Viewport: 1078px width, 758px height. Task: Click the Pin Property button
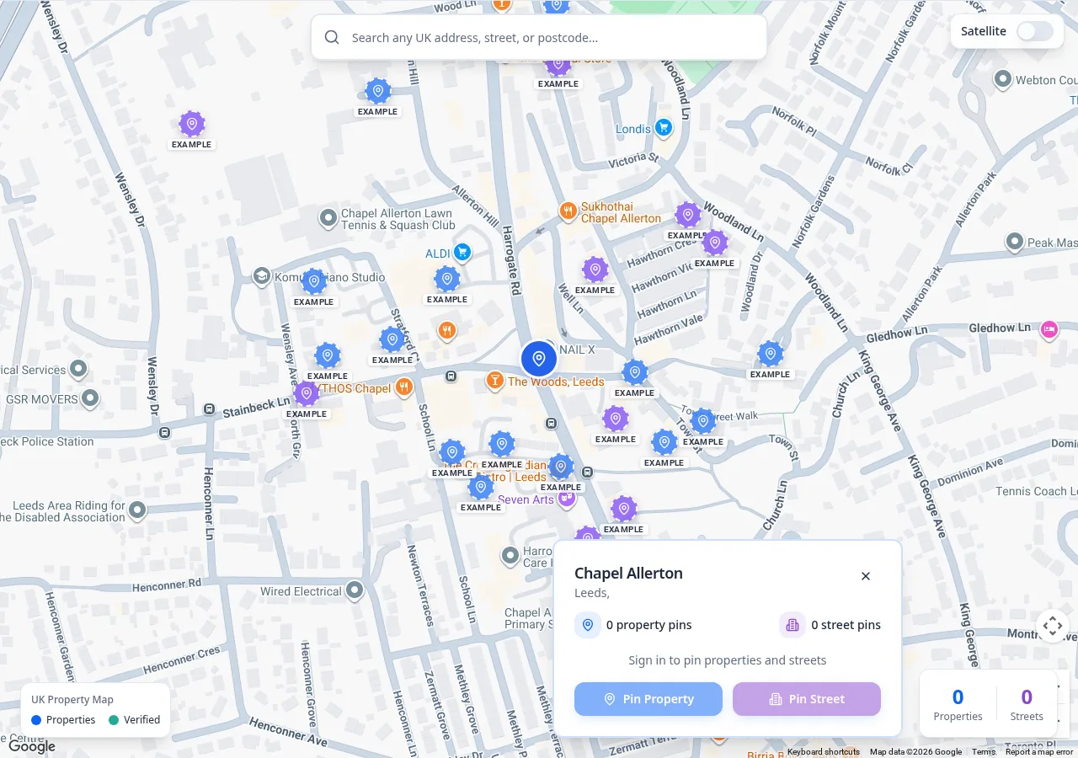[x=648, y=699]
